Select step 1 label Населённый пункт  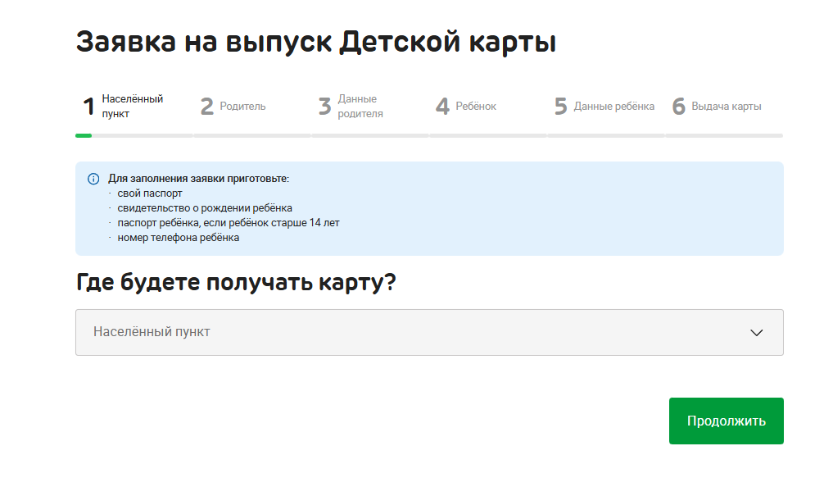132,107
